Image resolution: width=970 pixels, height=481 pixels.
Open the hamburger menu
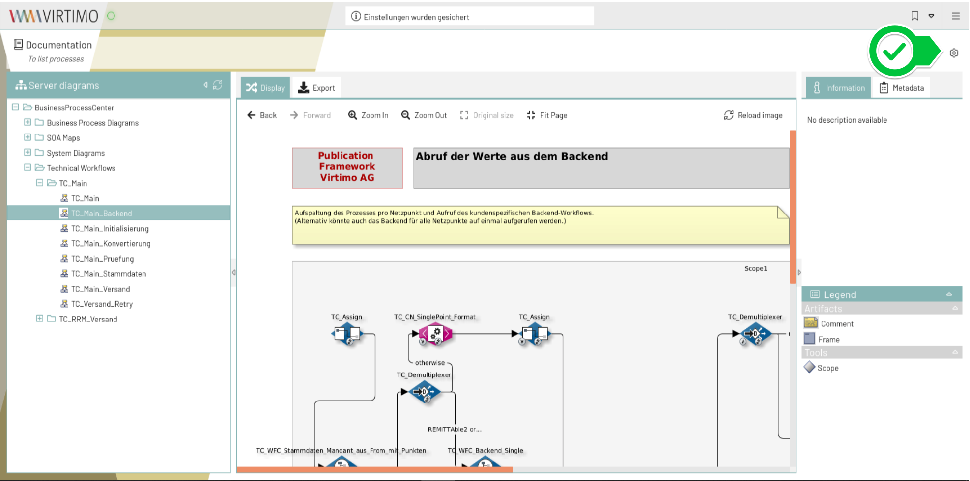(x=955, y=15)
